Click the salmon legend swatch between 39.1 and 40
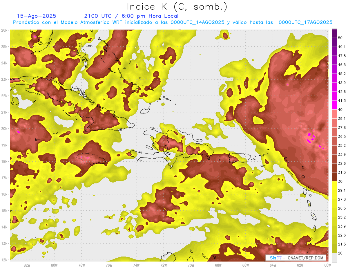This screenshot has height=269, width=348. 334,114
